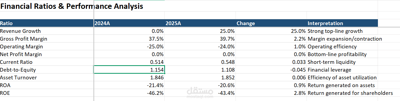This screenshot has width=400, height=101.
Task: Click the Net Profit Margin label cell
Action: point(47,54)
